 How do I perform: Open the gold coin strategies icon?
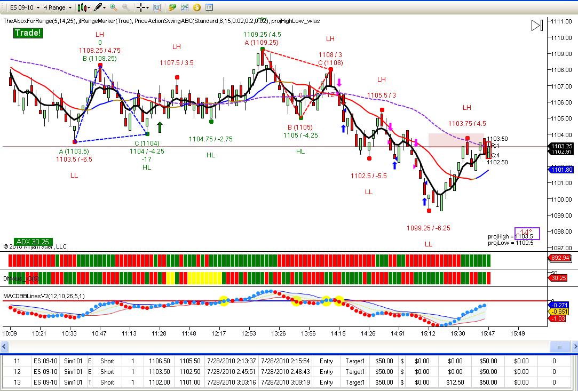196,7
